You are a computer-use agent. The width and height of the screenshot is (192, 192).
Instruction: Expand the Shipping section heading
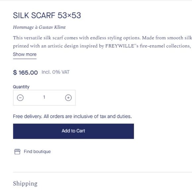click(x=25, y=184)
